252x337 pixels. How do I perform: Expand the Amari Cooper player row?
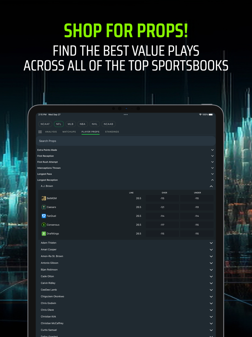[127, 250]
